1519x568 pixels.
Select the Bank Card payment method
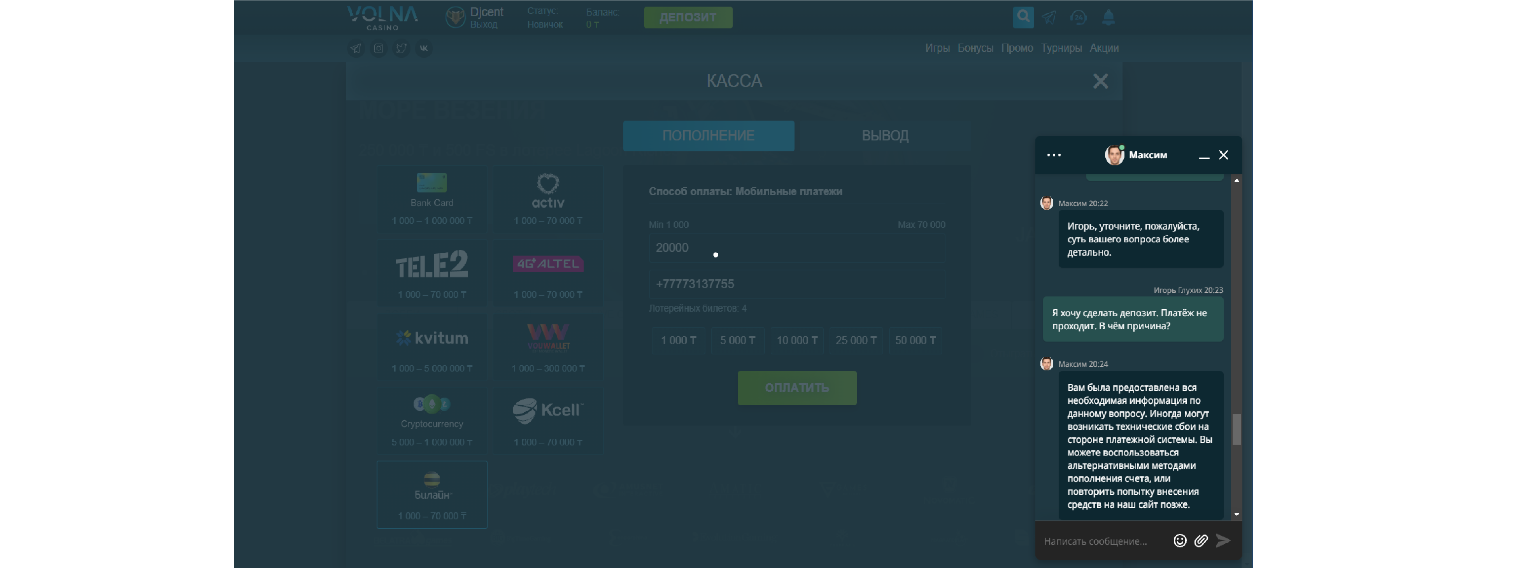coord(431,199)
